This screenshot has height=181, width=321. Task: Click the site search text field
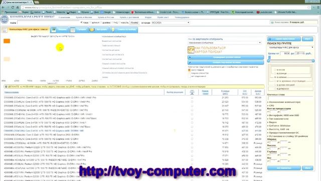48,23
